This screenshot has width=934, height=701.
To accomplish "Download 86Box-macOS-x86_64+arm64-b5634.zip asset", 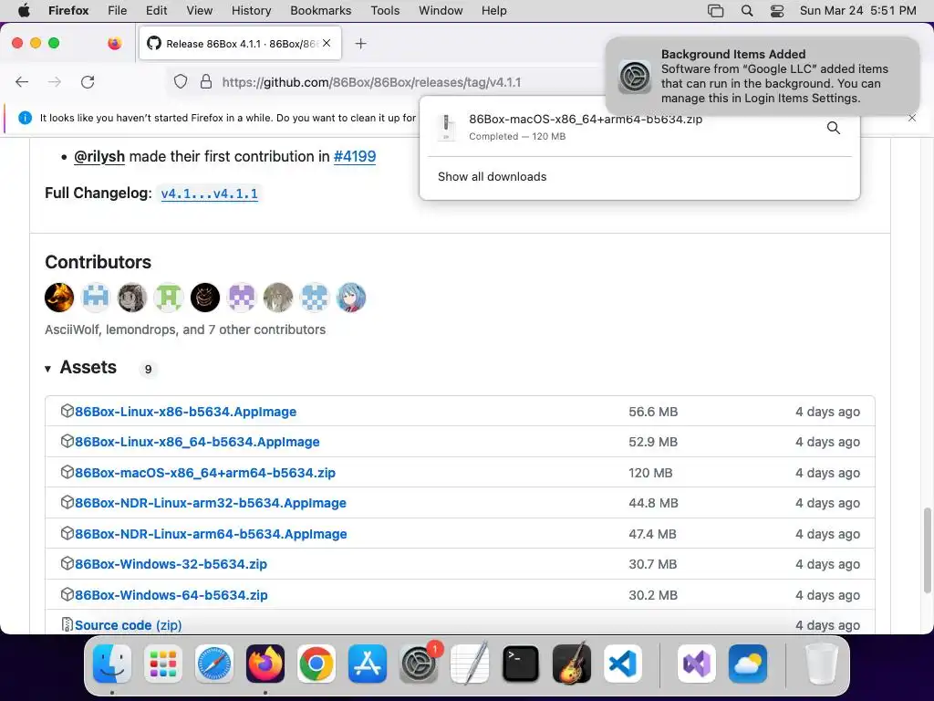I will tap(205, 473).
